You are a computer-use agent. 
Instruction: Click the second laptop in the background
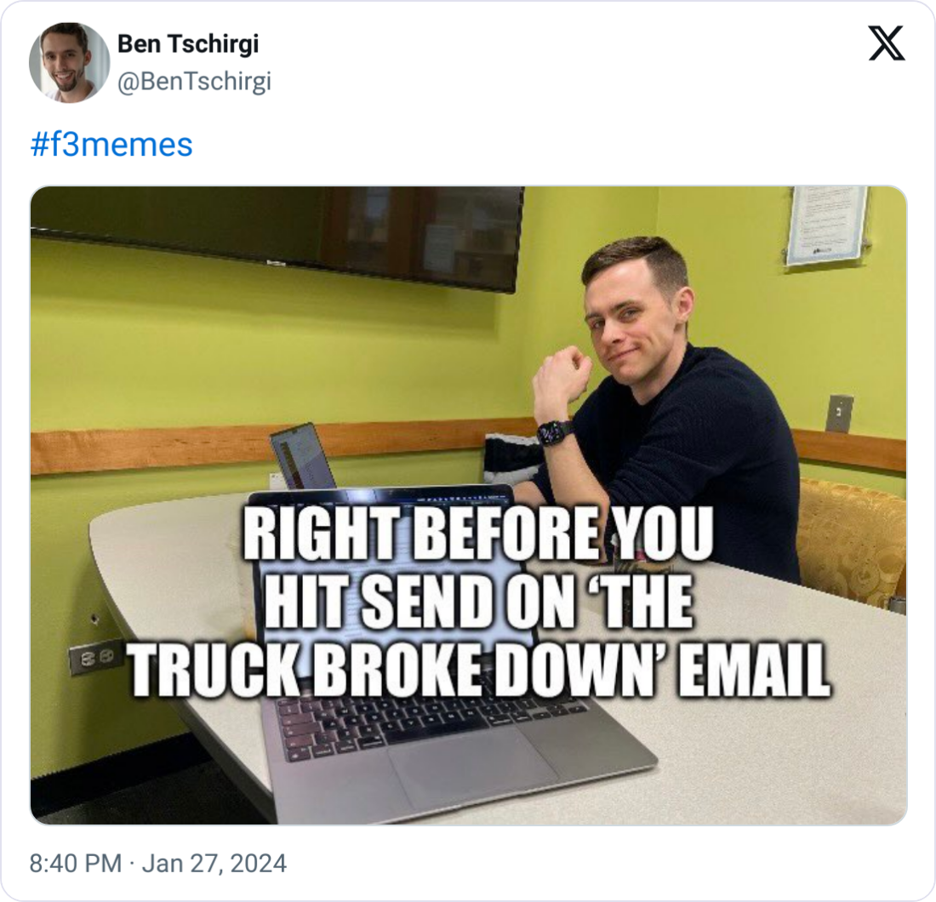(x=303, y=457)
